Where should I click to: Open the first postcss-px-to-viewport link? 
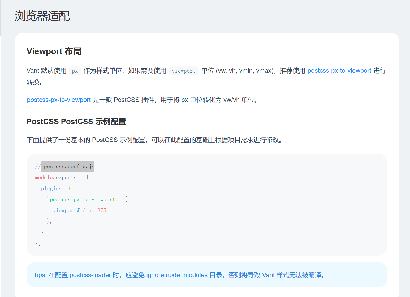point(339,71)
